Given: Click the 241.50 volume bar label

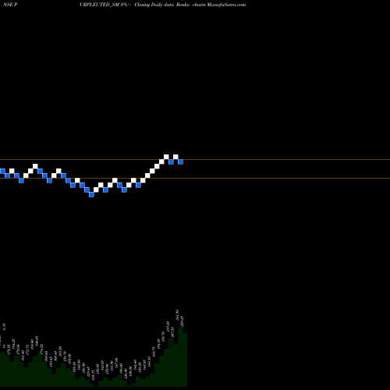Looking at the screenshot, I should (x=177, y=314).
